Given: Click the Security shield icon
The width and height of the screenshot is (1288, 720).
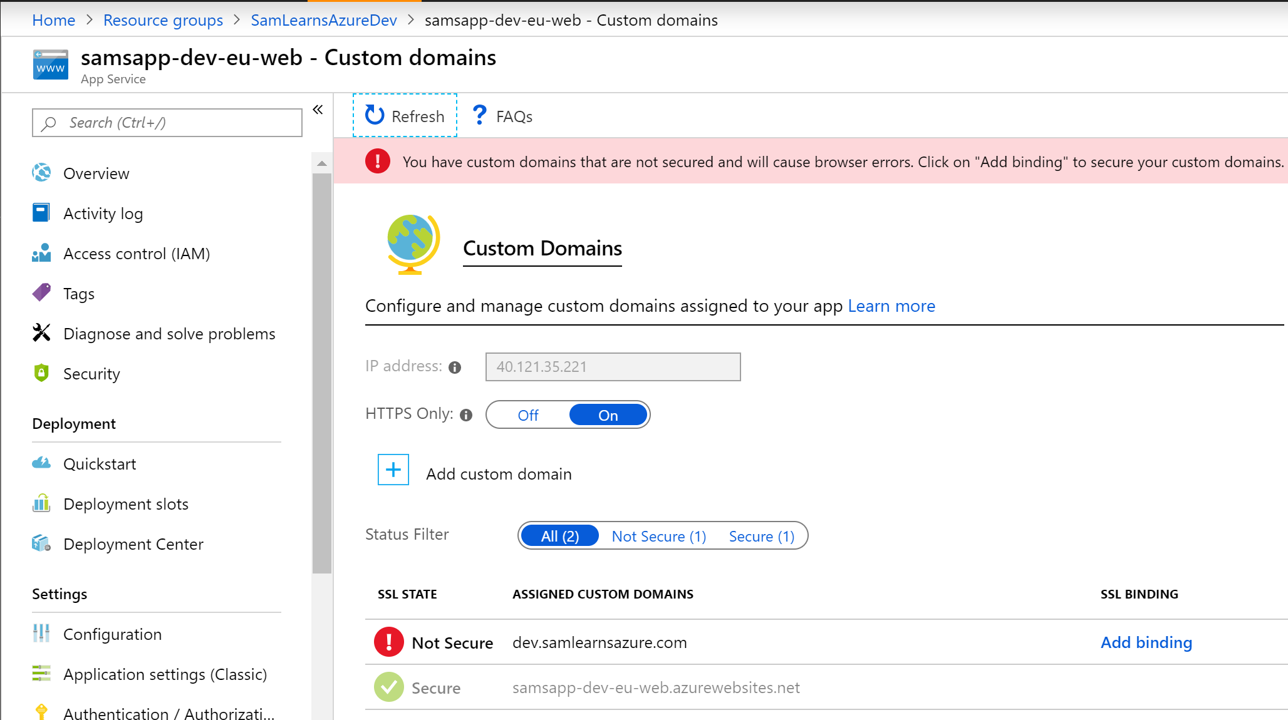Looking at the screenshot, I should pos(41,373).
